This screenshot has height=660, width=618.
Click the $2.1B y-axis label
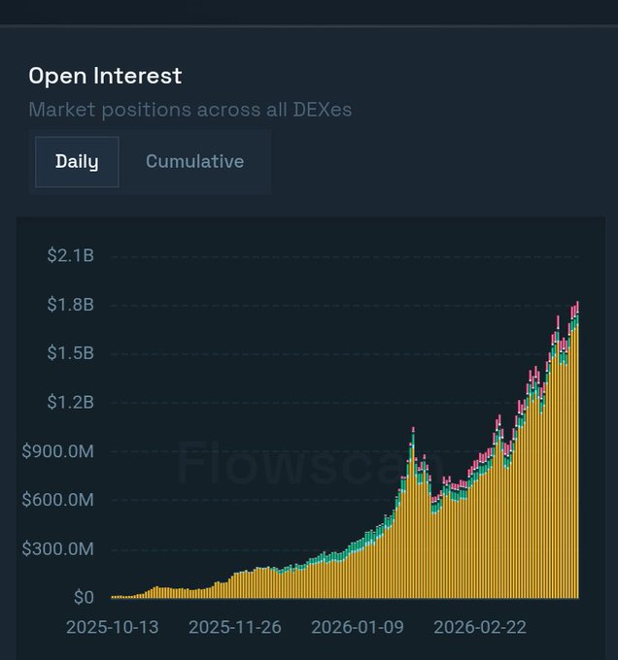[x=70, y=256]
